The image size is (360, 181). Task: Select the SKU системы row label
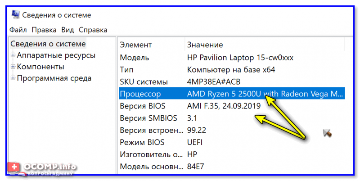tap(144, 82)
